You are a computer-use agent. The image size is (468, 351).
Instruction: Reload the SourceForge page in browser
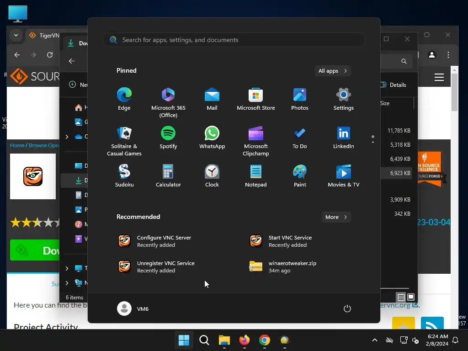(50, 55)
